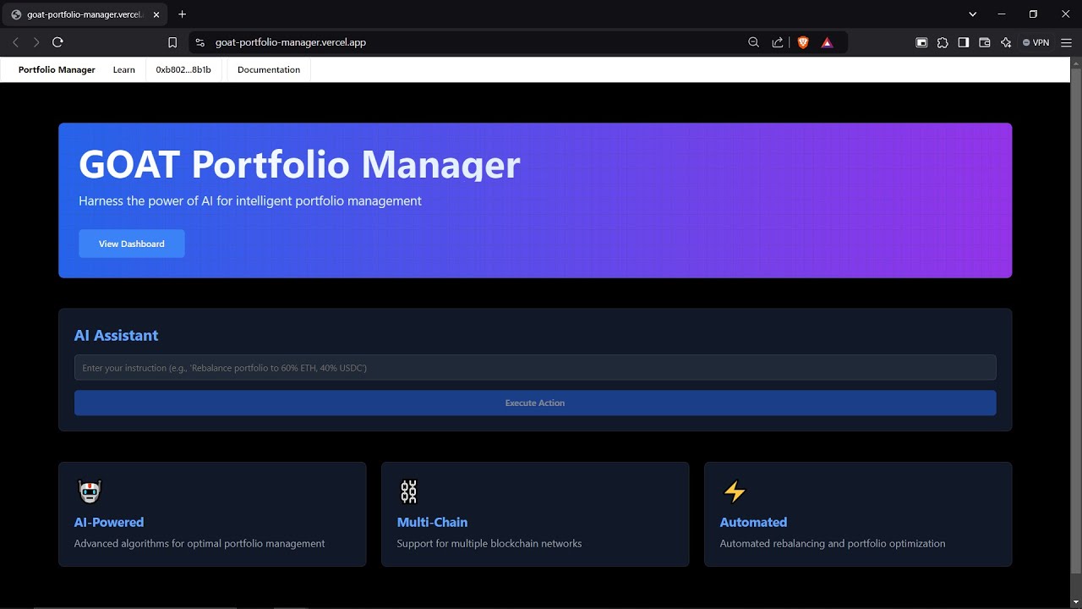Open the Documentation nav item
Screen dimensions: 1082x609
tap(269, 70)
